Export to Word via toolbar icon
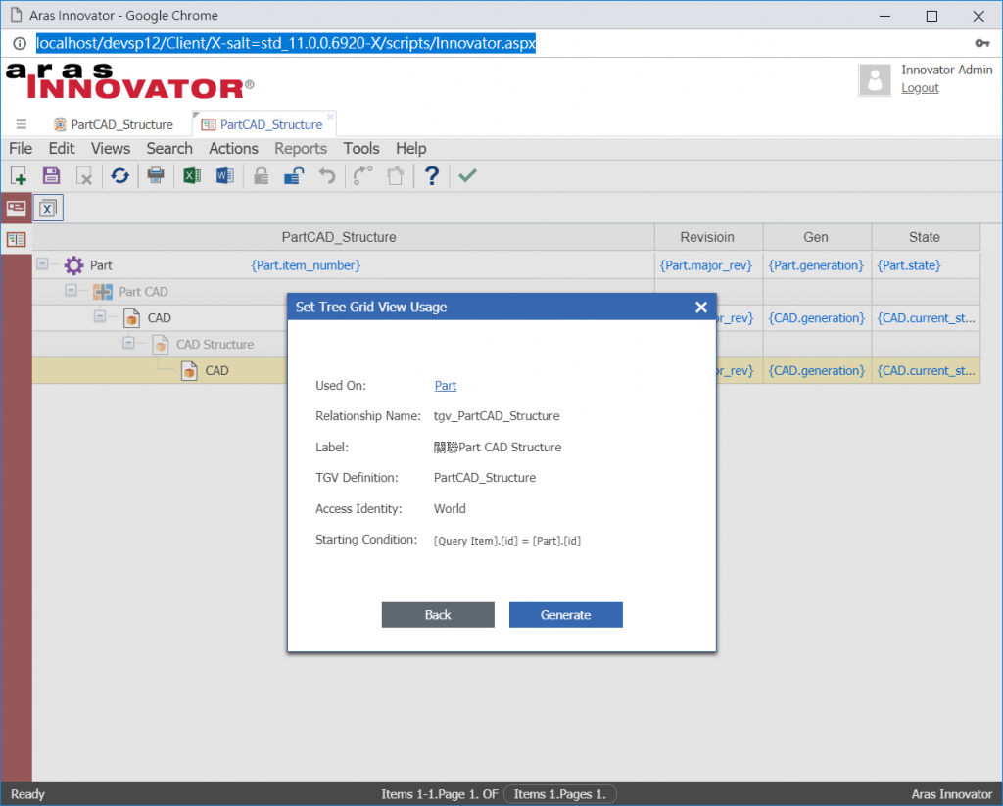Screen dimensions: 1003x806 click(x=224, y=175)
